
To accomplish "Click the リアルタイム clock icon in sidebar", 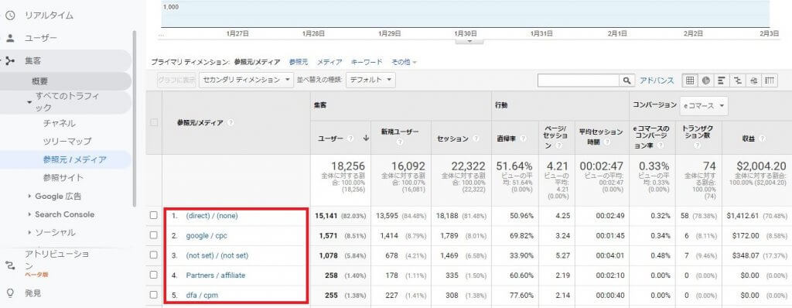I will tap(9, 15).
